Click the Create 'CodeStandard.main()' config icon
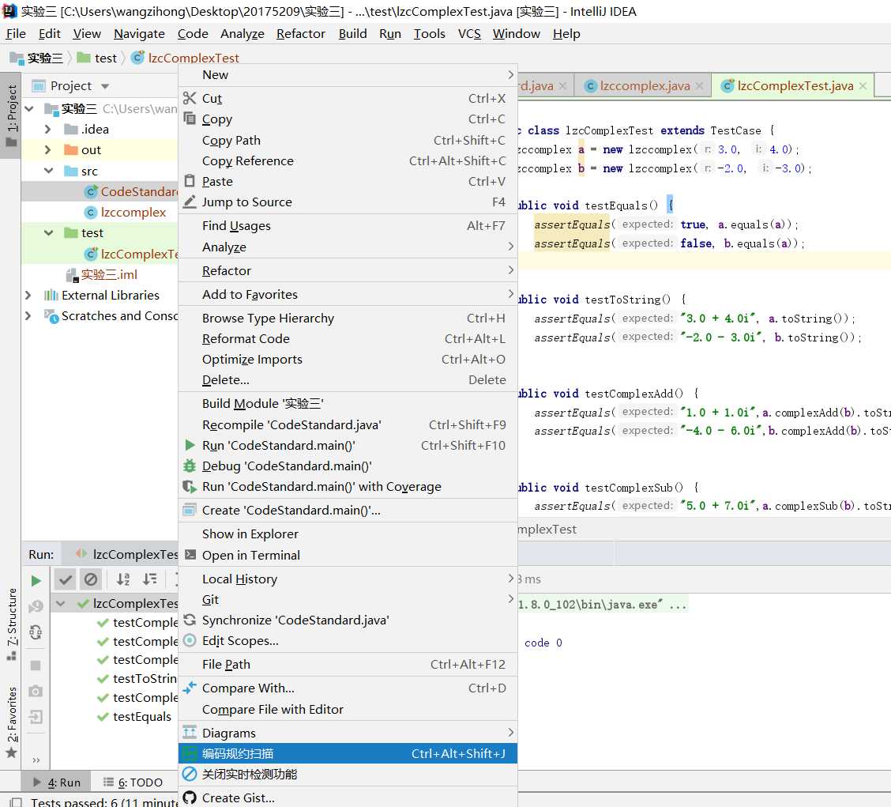The height and width of the screenshot is (807, 891). point(190,510)
